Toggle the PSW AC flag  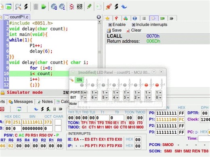[x=21, y=135]
